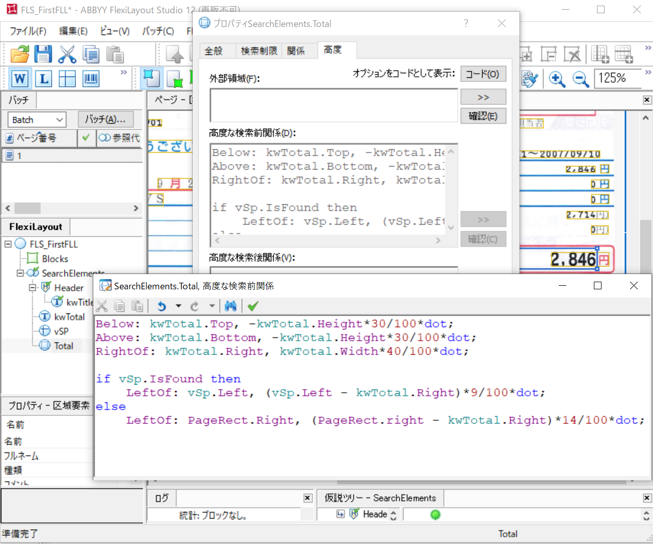
Task: Switch to the 検索制限 tab
Action: (x=259, y=51)
